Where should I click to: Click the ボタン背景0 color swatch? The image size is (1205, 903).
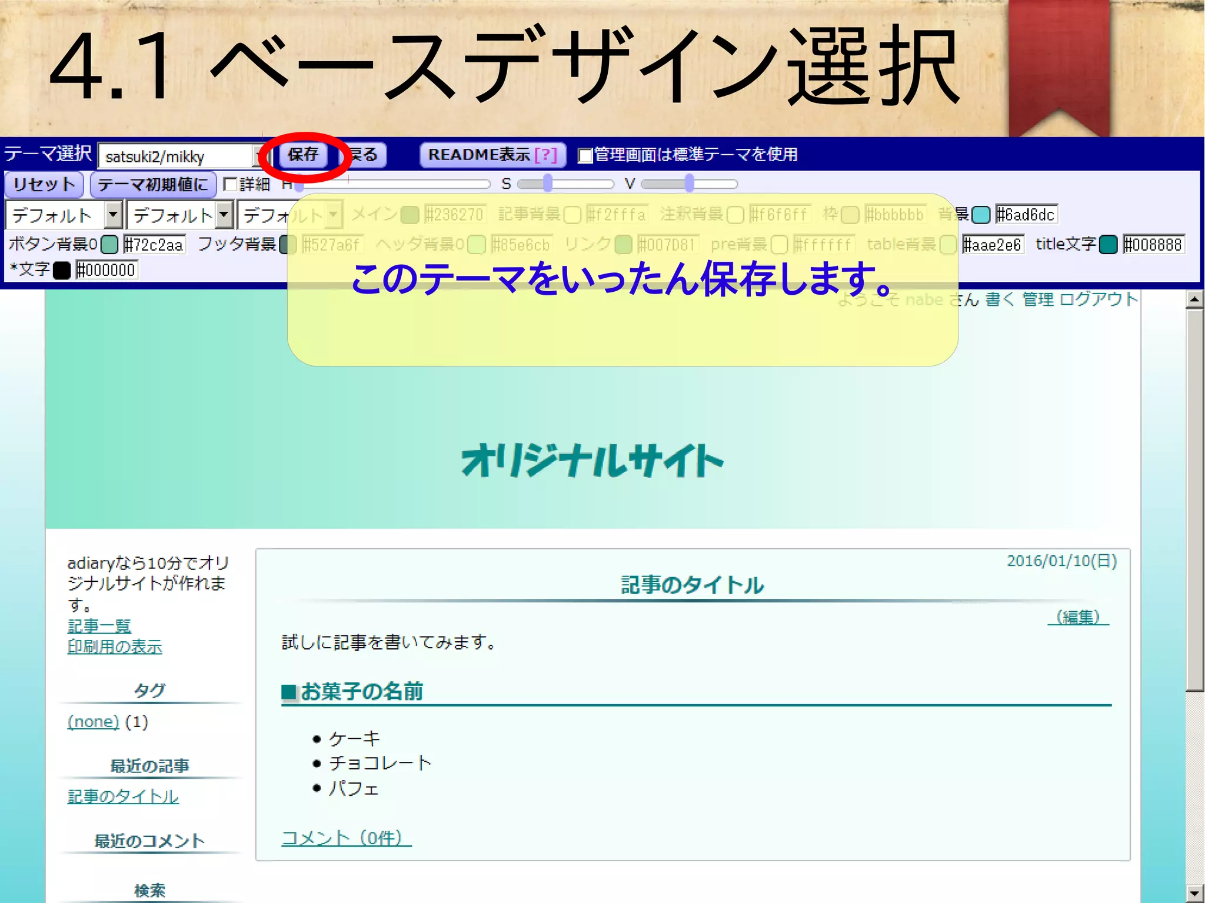click(x=109, y=244)
